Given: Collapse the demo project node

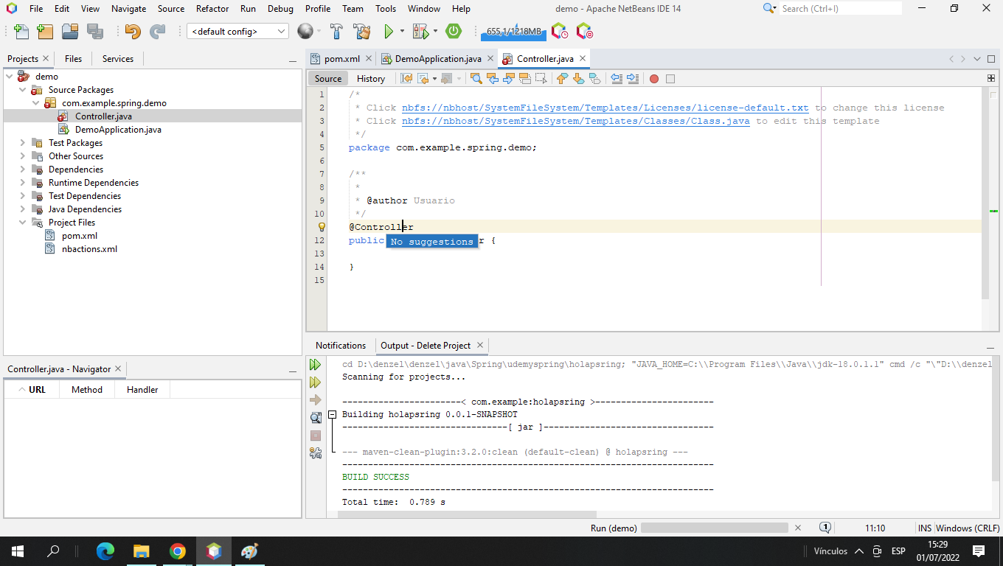Looking at the screenshot, I should click(x=10, y=77).
